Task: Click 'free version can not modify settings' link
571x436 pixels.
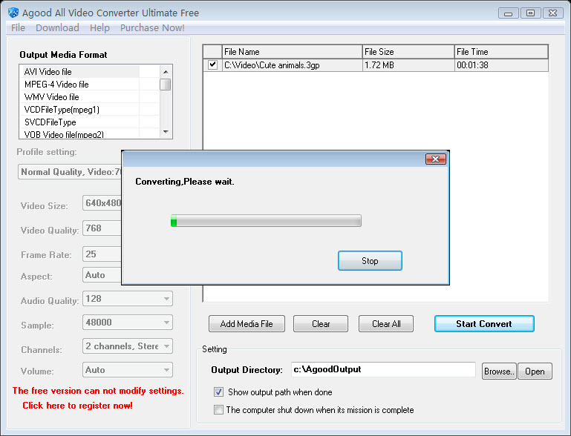Action: coord(98,391)
